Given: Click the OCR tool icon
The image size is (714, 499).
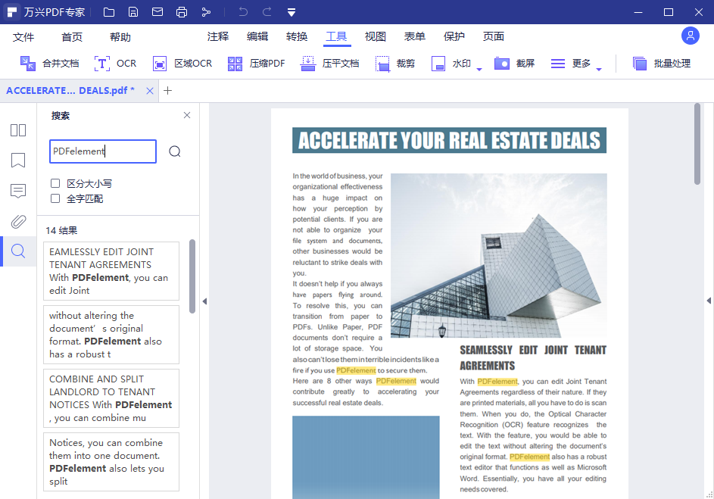Looking at the screenshot, I should (102, 64).
